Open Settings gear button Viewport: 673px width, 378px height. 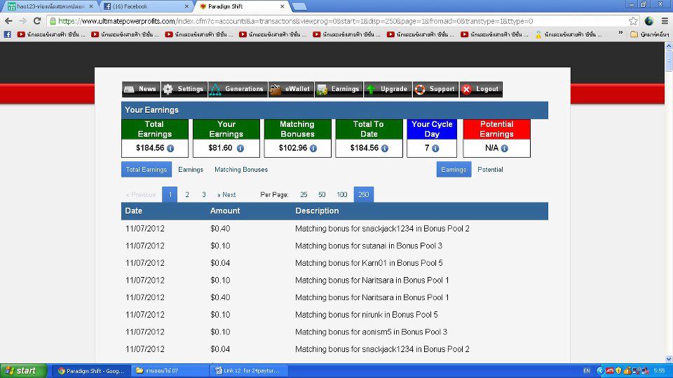(184, 89)
